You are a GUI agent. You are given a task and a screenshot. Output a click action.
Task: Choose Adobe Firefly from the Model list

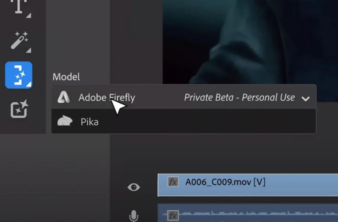[107, 98]
